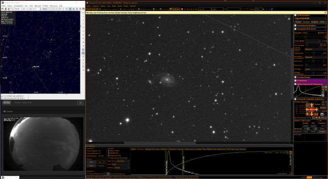Switch to the Alignment tab
328x179 pixels.
pyautogui.click(x=173, y=149)
